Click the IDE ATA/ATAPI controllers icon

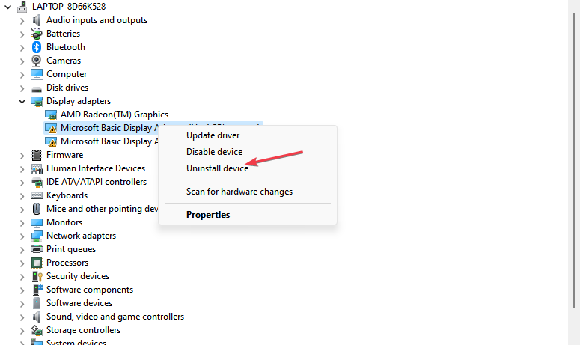(x=36, y=183)
